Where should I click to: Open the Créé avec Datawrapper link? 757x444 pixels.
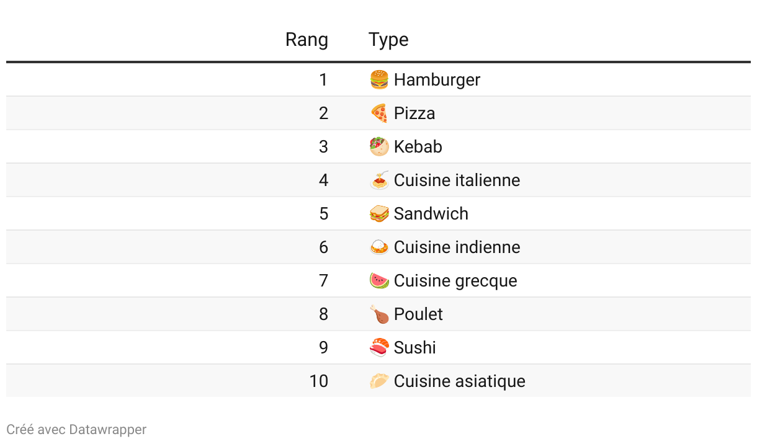click(76, 429)
